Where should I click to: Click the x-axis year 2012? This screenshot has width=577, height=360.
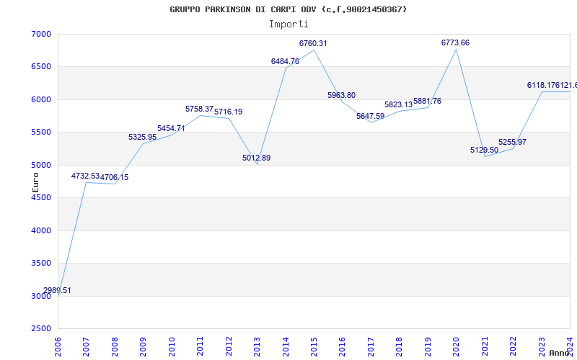pos(229,348)
